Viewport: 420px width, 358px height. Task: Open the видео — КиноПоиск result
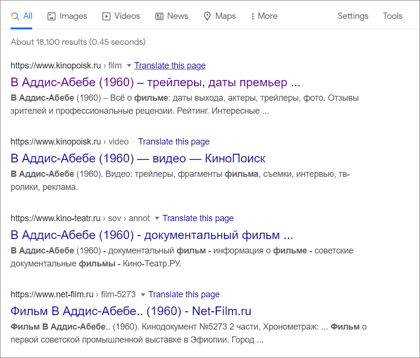click(x=138, y=159)
